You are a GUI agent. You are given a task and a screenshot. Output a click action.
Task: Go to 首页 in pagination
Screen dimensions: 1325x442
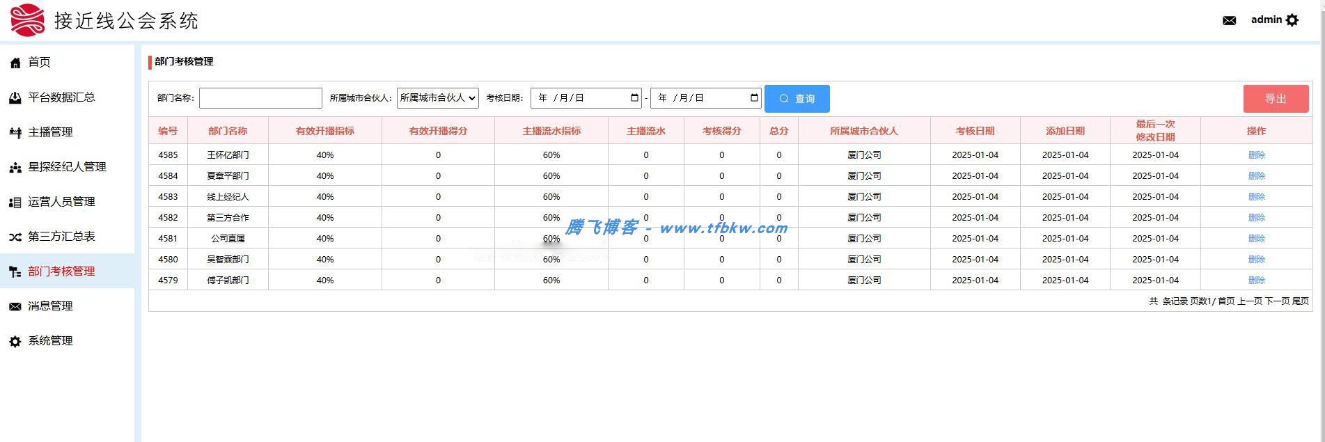coord(1226,301)
